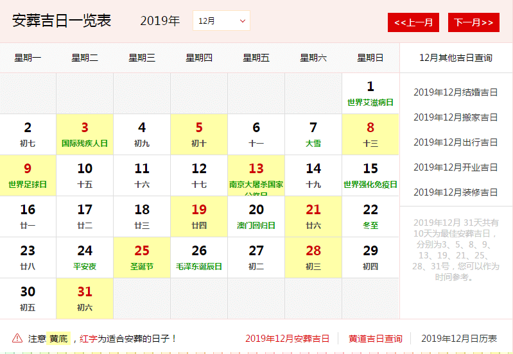Open the month dropdown showing 12月
The width and height of the screenshot is (513, 354).
point(221,21)
